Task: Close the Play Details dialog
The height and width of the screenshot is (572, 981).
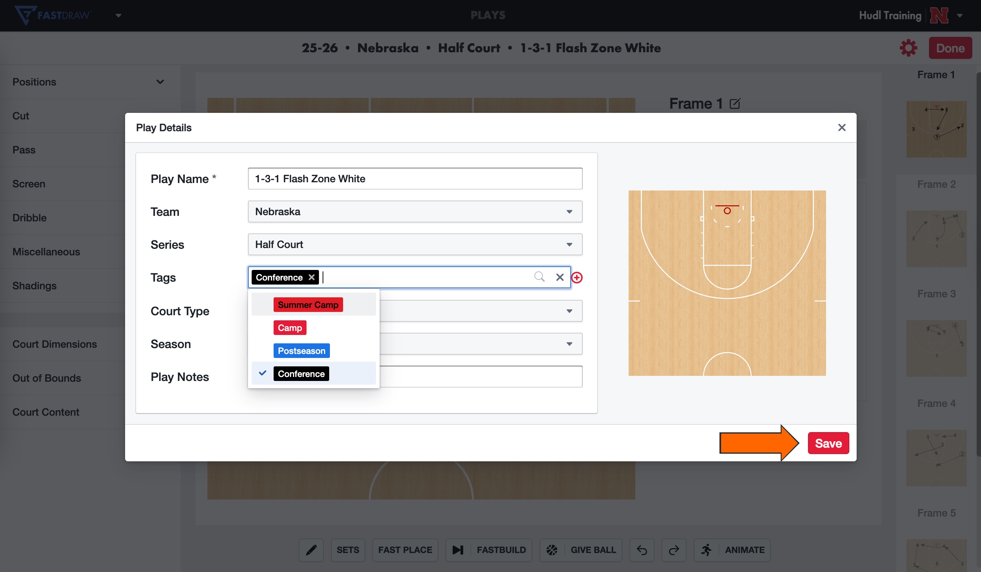Action: (x=842, y=127)
